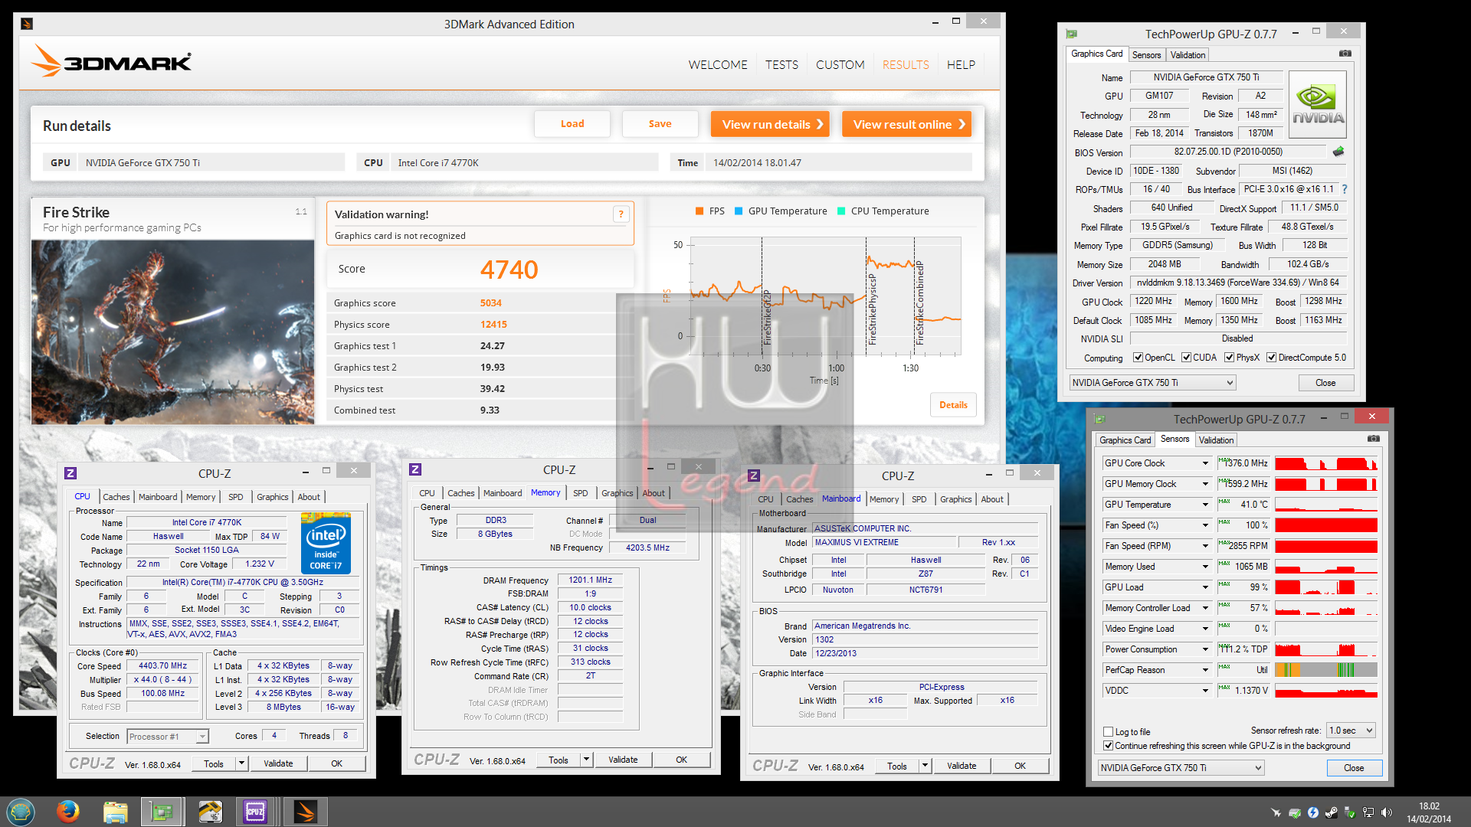Save BIOS using the chip icon in GPU-Z
The height and width of the screenshot is (827, 1471).
pos(1338,152)
